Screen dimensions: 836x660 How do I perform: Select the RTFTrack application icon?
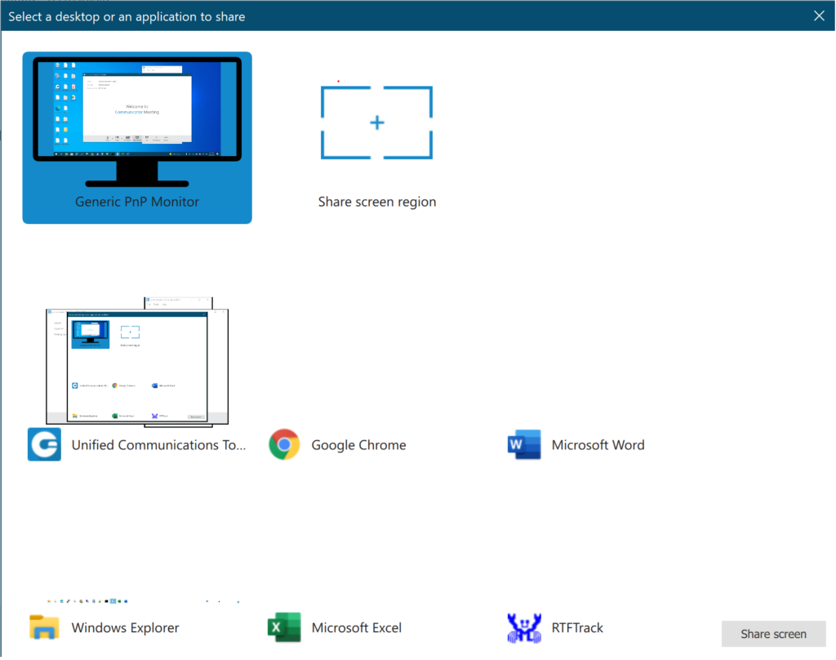524,628
